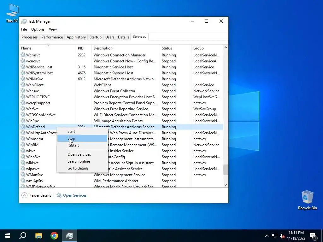Choose Restart in the context menu
Viewport: 323px width, 242px height.
(82, 145)
